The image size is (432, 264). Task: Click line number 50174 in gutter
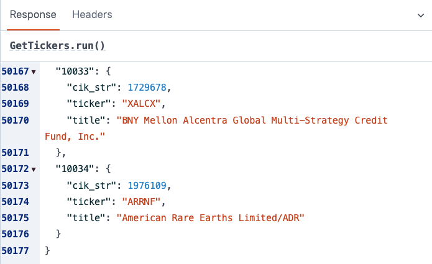click(16, 201)
